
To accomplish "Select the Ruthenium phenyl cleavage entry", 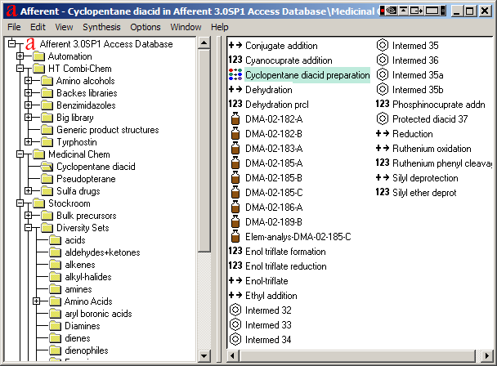I will pyautogui.click(x=442, y=163).
